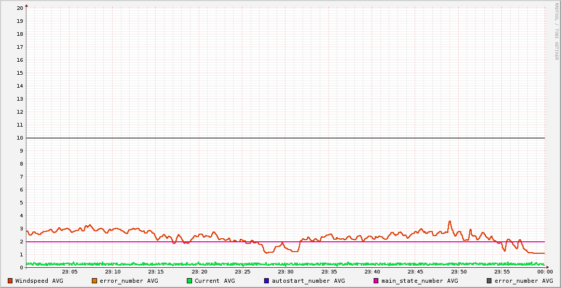561x288 pixels.
Task: Select the main_state_number AVG legend label
Action: point(419,281)
